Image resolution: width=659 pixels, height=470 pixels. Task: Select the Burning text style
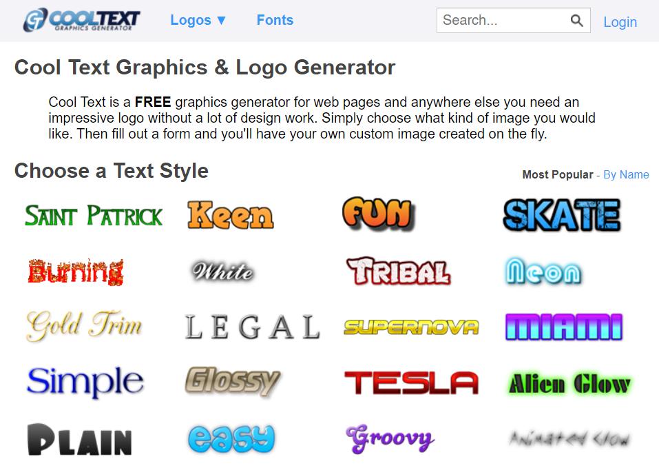click(x=78, y=272)
